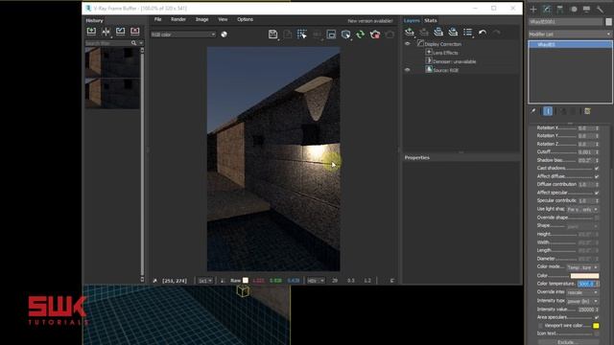Enable Viewport wire color checkbox

[x=541, y=326]
